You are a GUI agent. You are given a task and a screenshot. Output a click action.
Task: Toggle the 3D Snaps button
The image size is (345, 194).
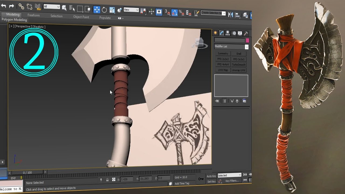pos(167,12)
